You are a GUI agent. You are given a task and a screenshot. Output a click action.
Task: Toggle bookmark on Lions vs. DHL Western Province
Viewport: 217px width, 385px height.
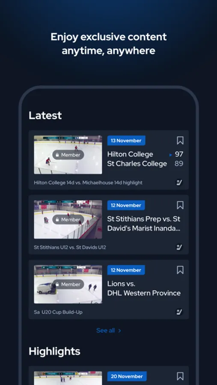[180, 270]
